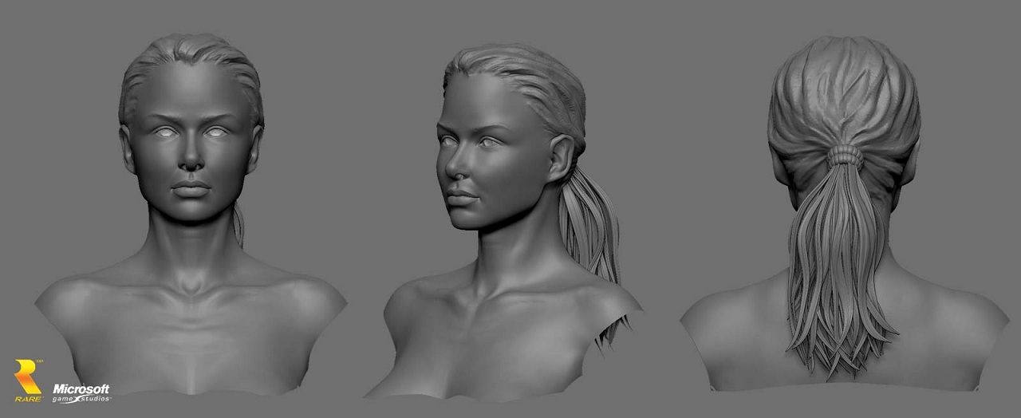Click the Microsoft Game Studios logo
Screen dimensions: 1021x418
coord(81,392)
